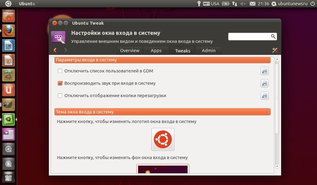Click the scrollbar up arrow

(x=277, y=59)
